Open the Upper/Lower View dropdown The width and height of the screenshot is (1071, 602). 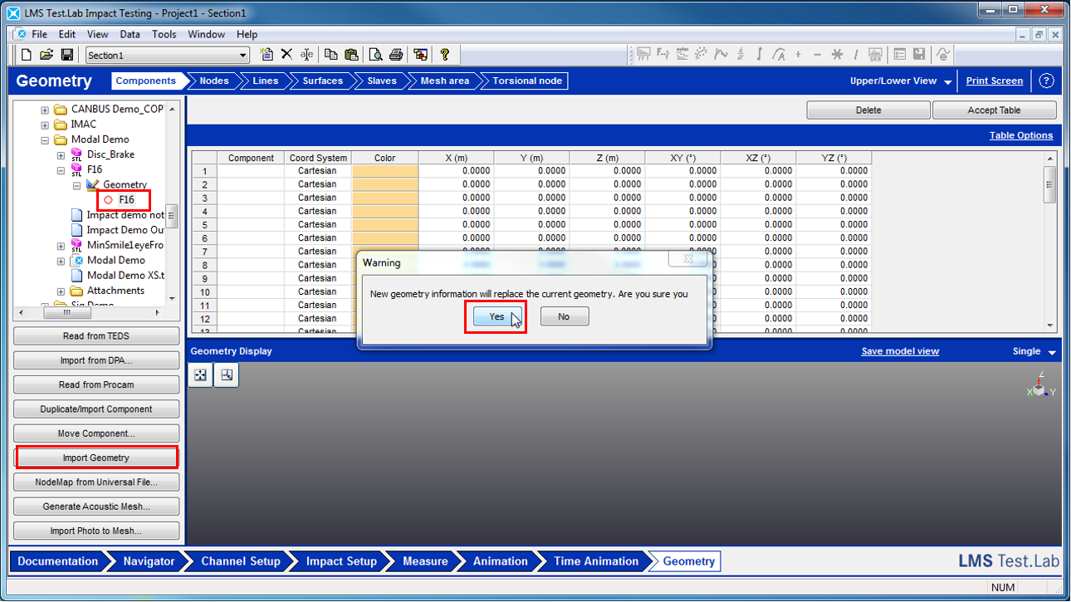[x=947, y=81]
